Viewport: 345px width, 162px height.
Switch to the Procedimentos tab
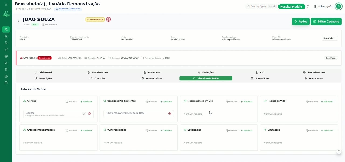point(314,72)
